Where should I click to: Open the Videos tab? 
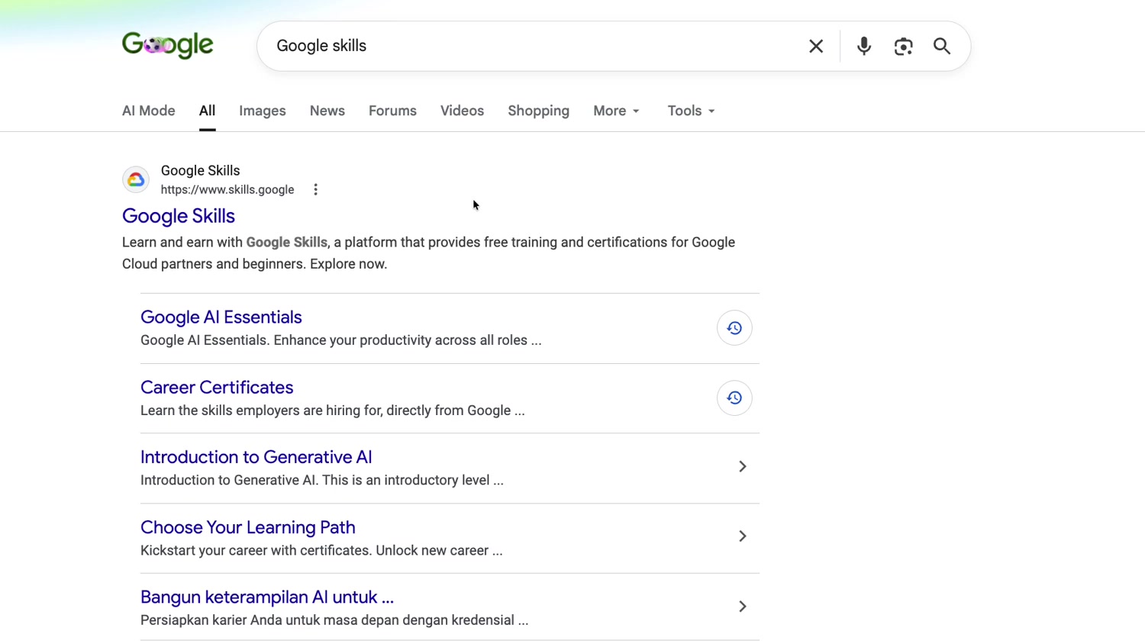[462, 111]
